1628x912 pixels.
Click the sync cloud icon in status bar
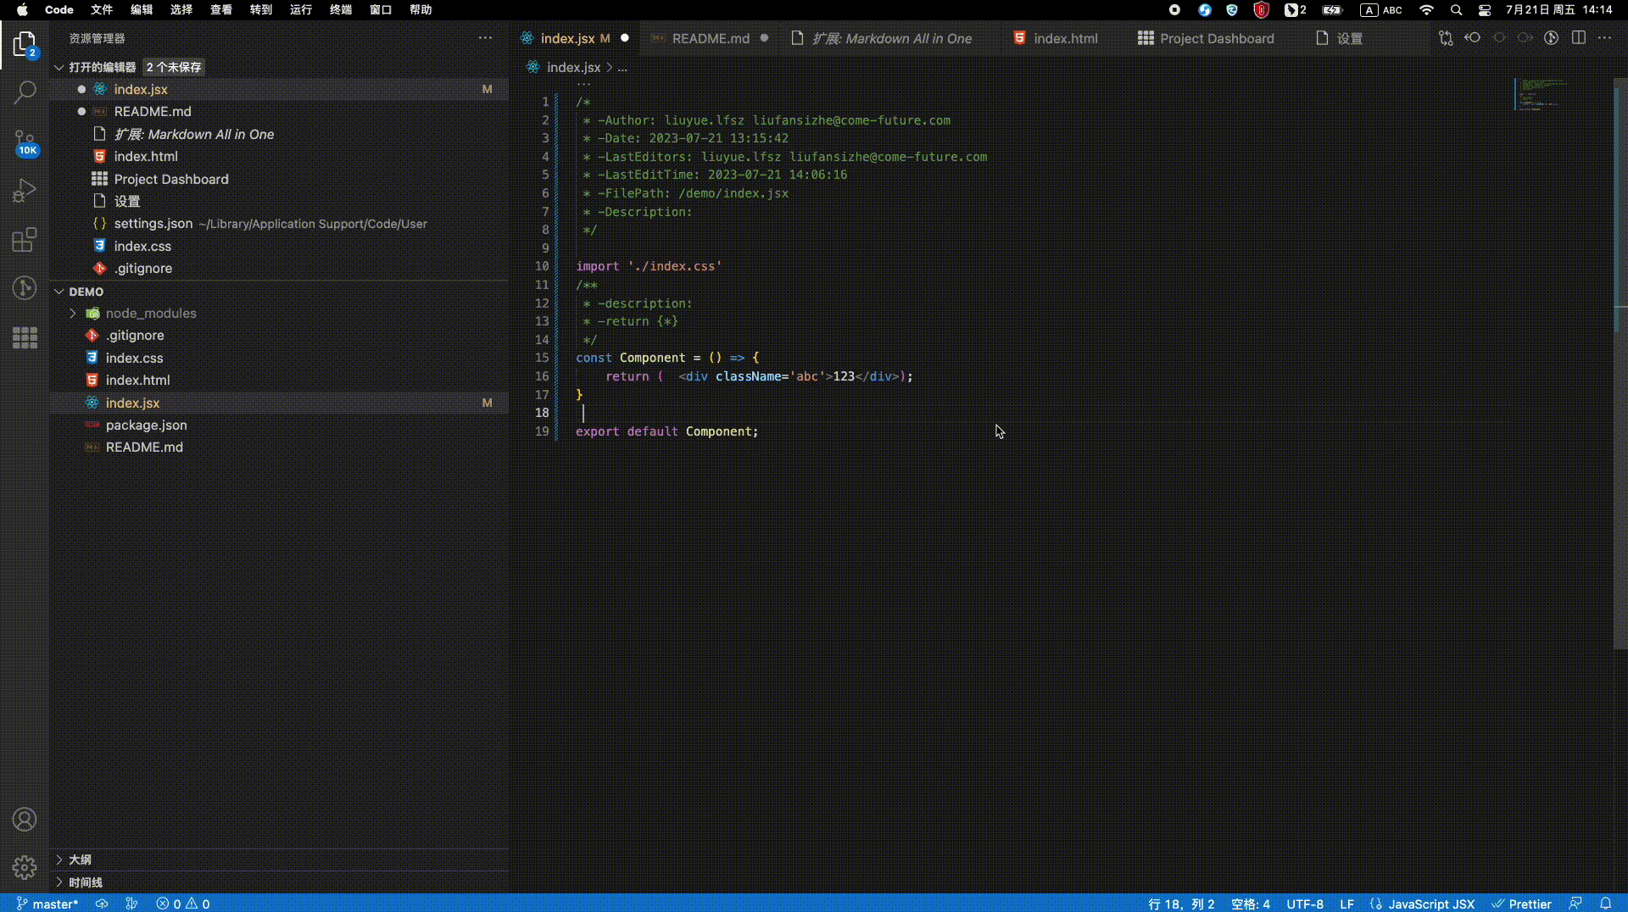pos(102,904)
